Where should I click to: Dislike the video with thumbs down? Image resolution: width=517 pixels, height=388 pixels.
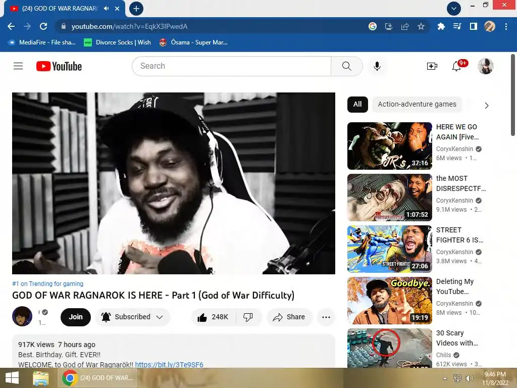(248, 317)
